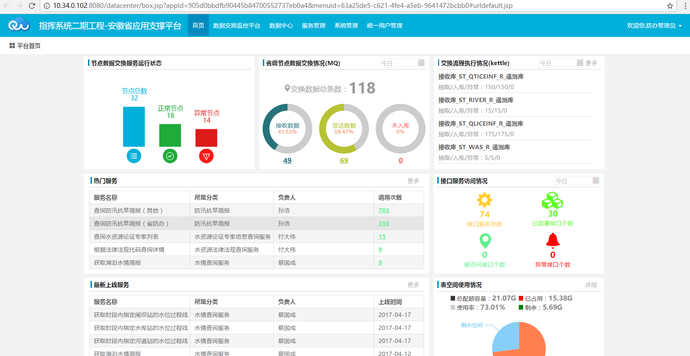Click the orange gear interface total icon

[x=485, y=200]
